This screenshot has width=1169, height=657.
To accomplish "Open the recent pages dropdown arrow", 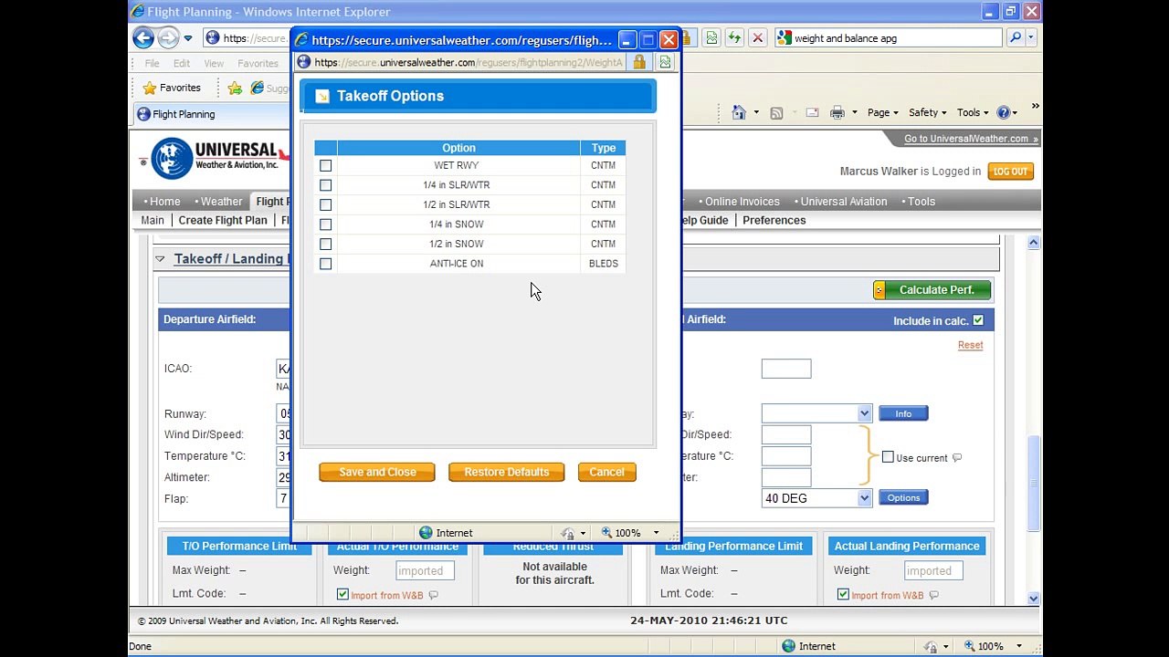I will click(x=187, y=38).
